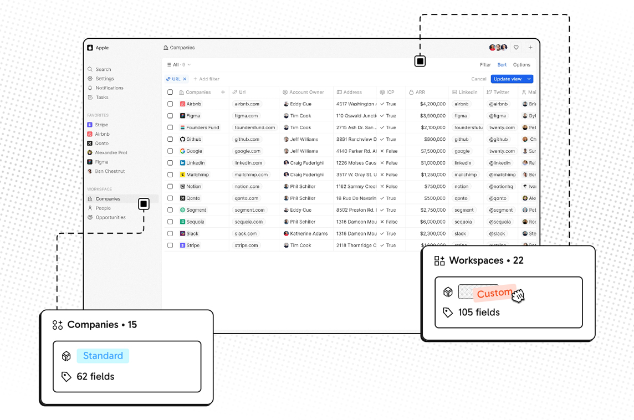This screenshot has height=420, width=634.
Task: Open the Stripe favorite in sidebar
Action: (98, 125)
